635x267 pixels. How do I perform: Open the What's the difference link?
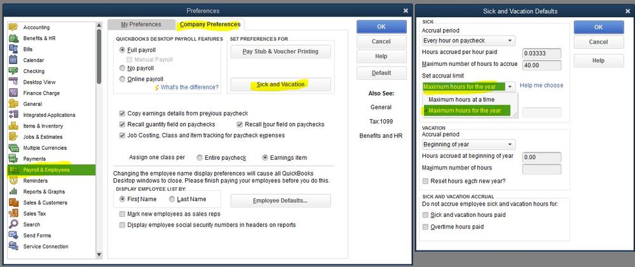pos(189,88)
